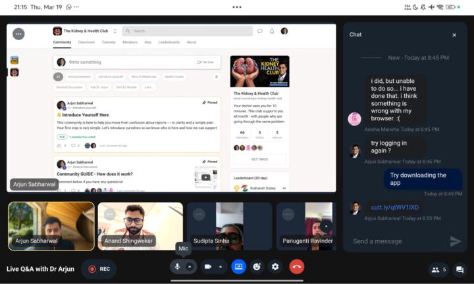Expand The Kidney & Health Club switcher
Image resolution: width=474 pixels, height=284 pixels.
coord(115,31)
